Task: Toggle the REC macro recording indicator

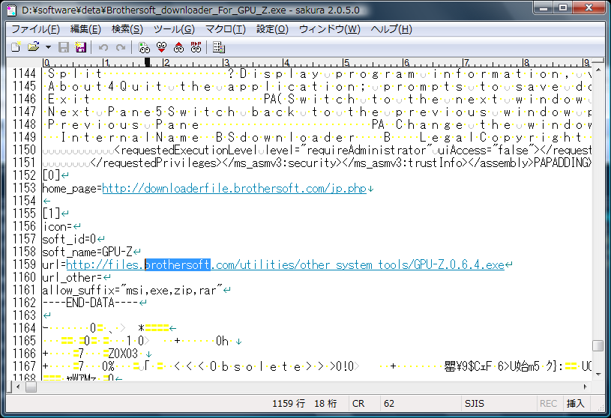Action: click(x=548, y=403)
